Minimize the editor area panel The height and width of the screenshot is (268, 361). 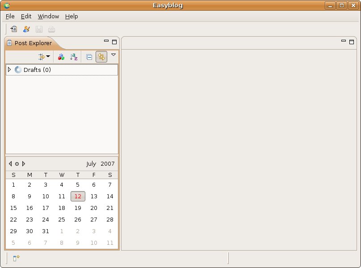coord(344,41)
